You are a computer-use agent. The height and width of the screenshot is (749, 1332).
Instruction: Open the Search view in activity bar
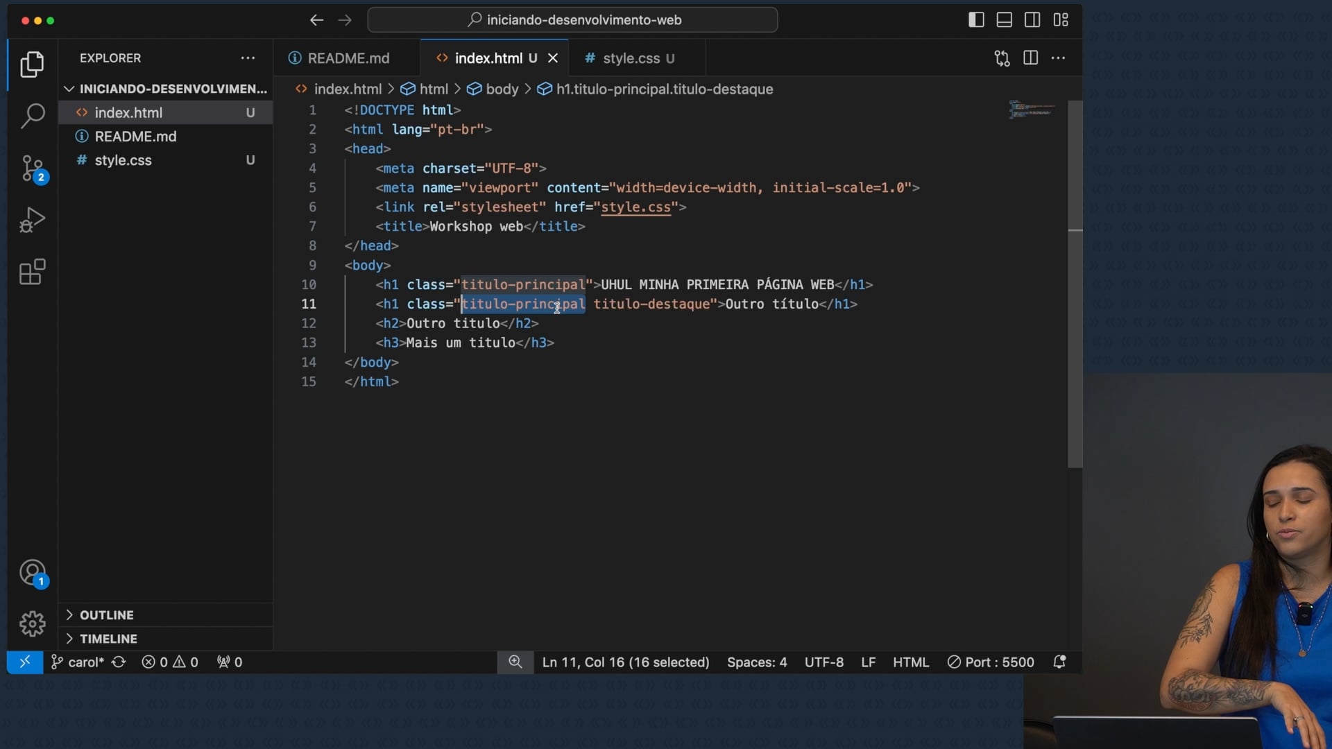(x=32, y=115)
